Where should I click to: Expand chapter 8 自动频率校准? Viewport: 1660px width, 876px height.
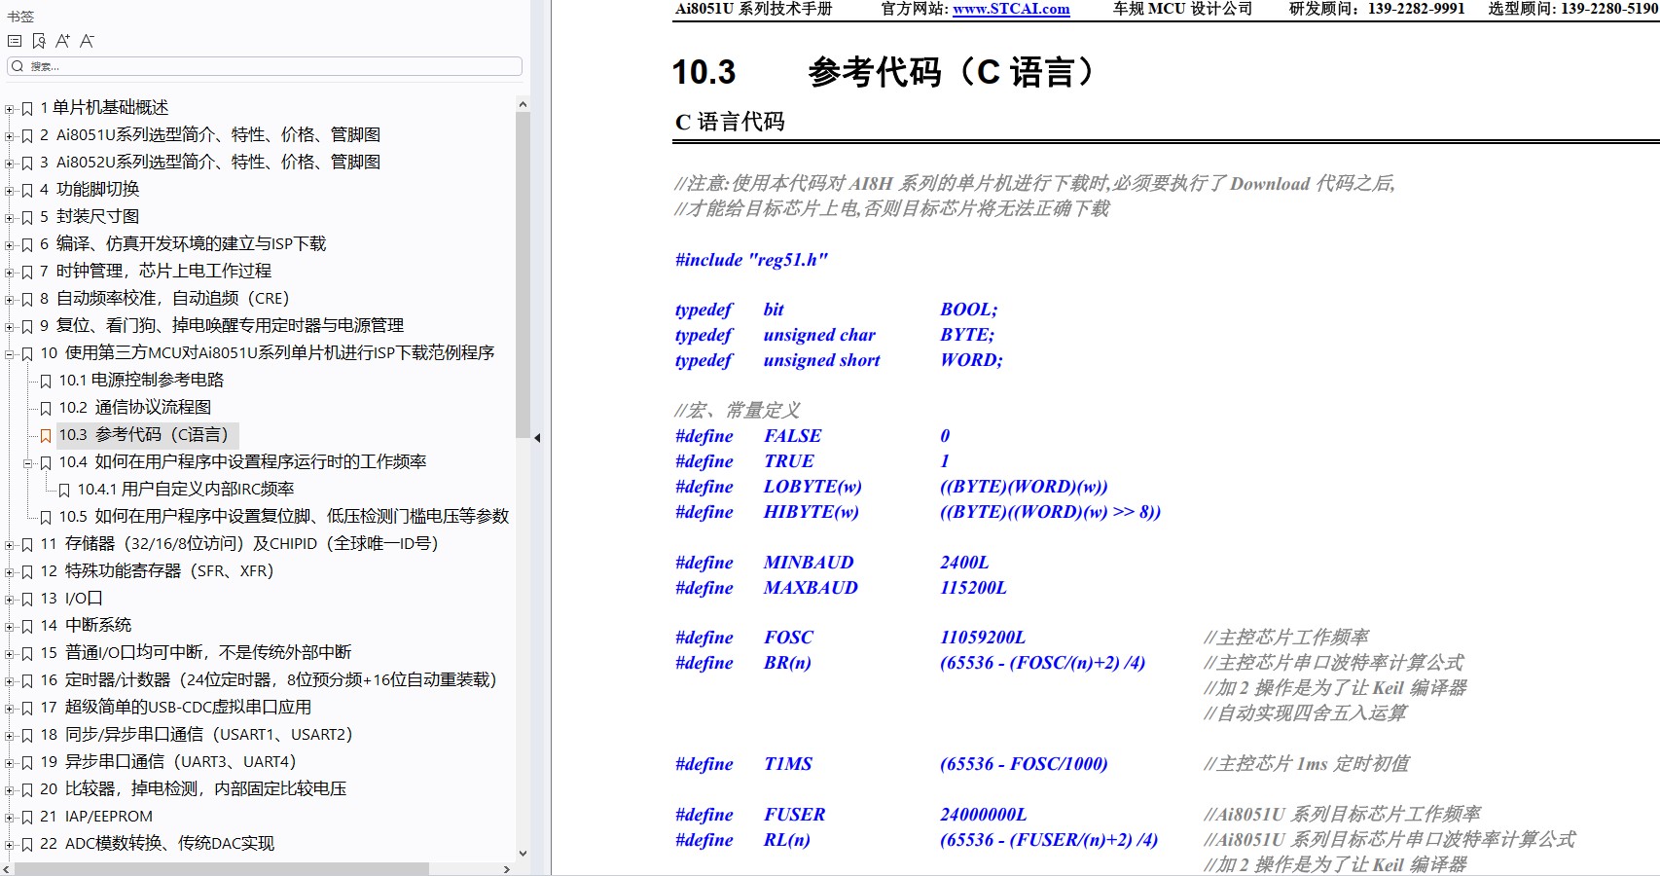pyautogui.click(x=10, y=299)
